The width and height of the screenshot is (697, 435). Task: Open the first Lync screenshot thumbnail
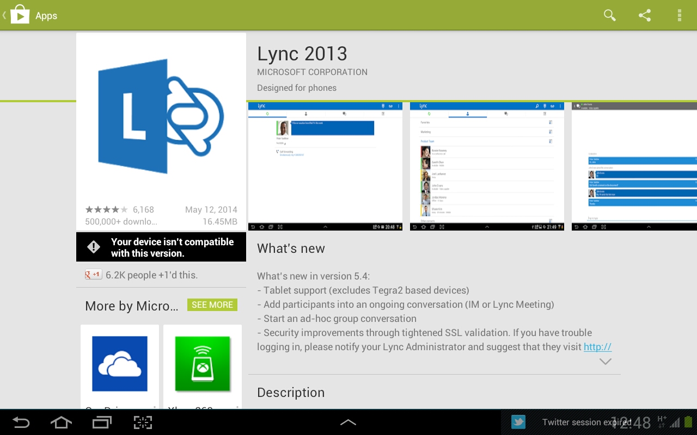(x=325, y=166)
